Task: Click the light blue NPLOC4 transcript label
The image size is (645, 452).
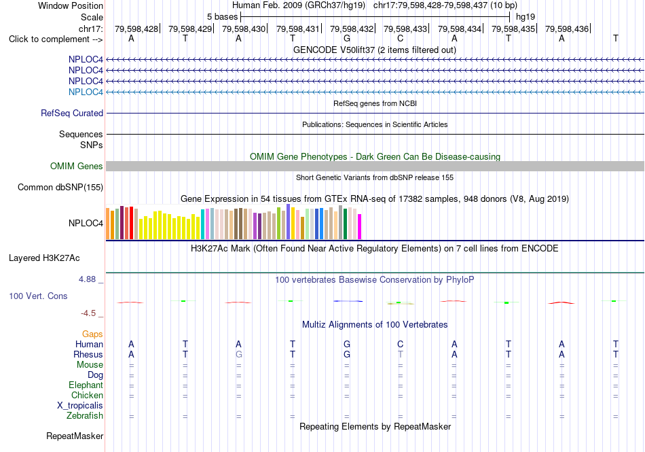Action: click(x=86, y=92)
